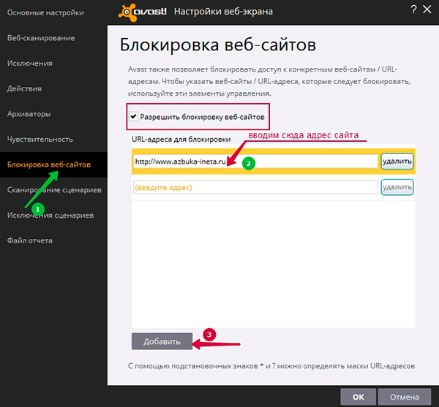Click the wildcard hint text about URL masks
This screenshot has width=439, height=407.
pyautogui.click(x=271, y=366)
